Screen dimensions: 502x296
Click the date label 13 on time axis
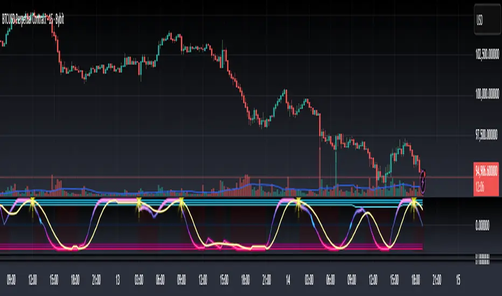pyautogui.click(x=117, y=280)
